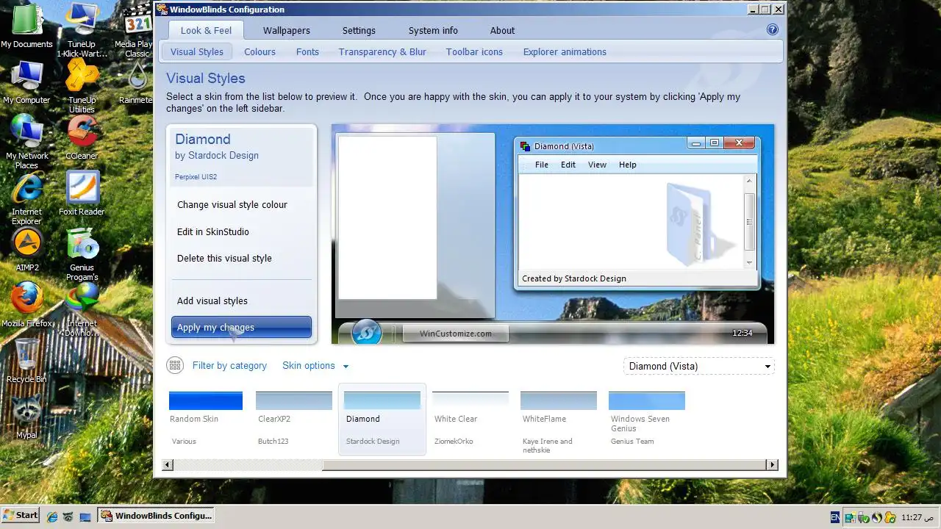941x529 pixels.
Task: Open the TuneUp Utilities desktop icon
Action: tap(82, 86)
